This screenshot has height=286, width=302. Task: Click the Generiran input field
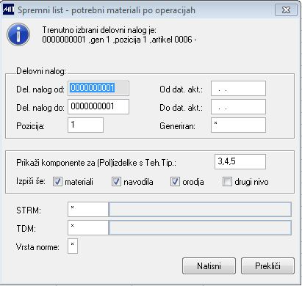pyautogui.click(x=238, y=125)
